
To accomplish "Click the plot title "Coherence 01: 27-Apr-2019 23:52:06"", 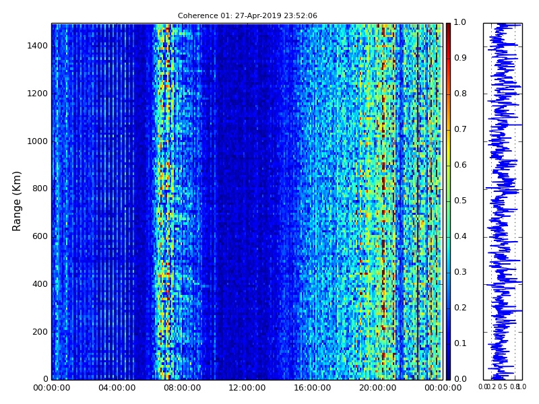I will tap(247, 15).
